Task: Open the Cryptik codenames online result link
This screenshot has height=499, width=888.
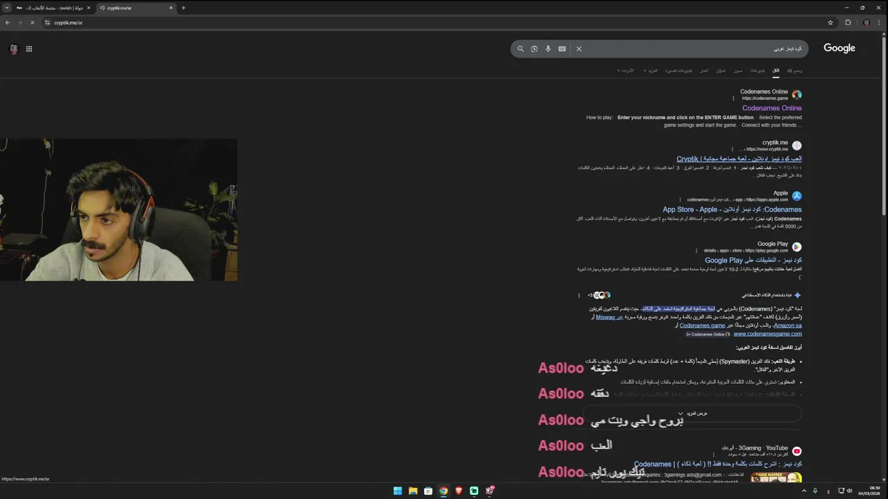Action: tap(739, 159)
